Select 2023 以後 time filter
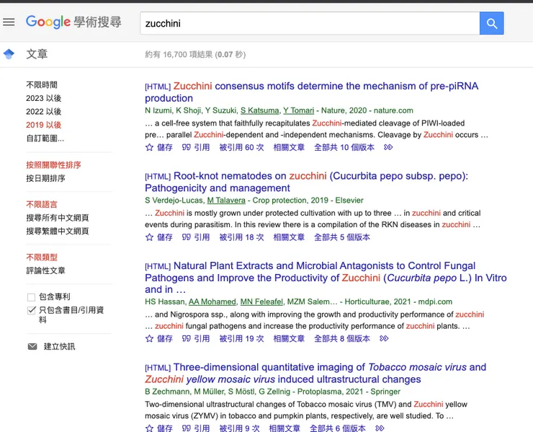The height and width of the screenshot is (432, 533). (x=44, y=98)
